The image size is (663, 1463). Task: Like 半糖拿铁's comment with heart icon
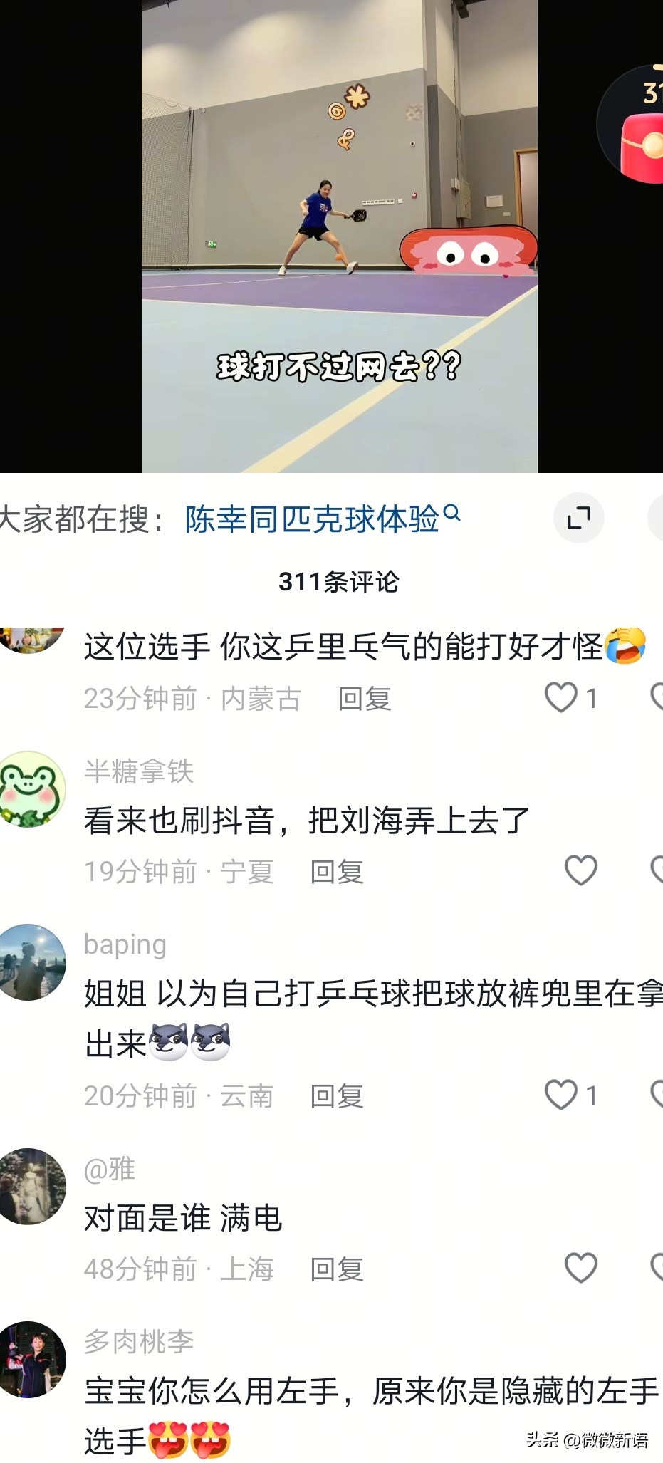click(x=580, y=870)
